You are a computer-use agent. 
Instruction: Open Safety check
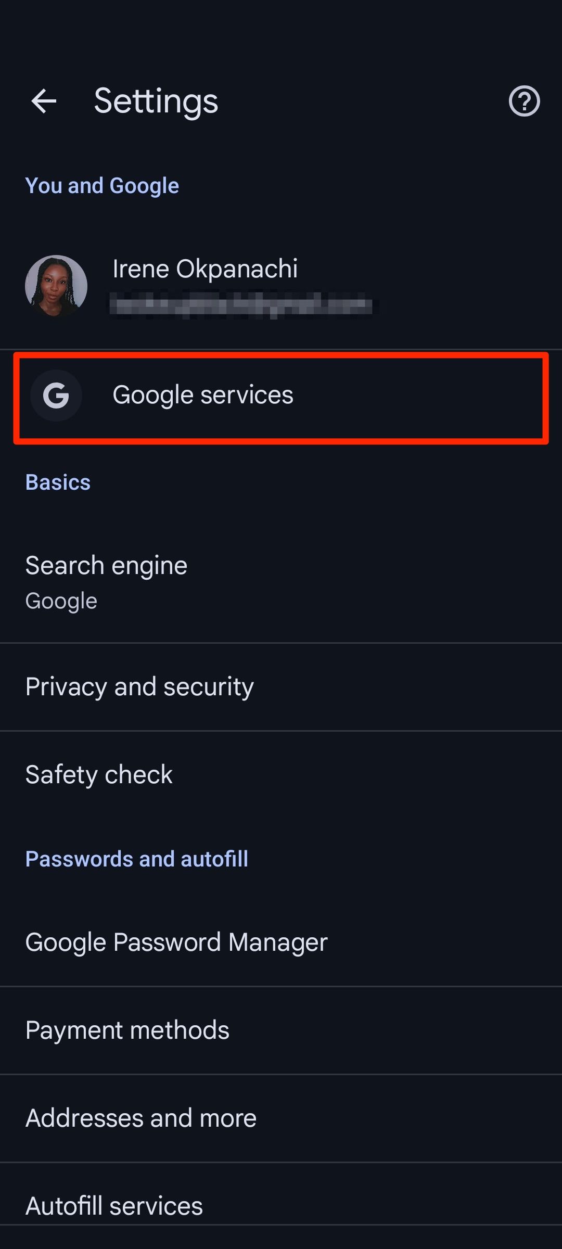99,774
